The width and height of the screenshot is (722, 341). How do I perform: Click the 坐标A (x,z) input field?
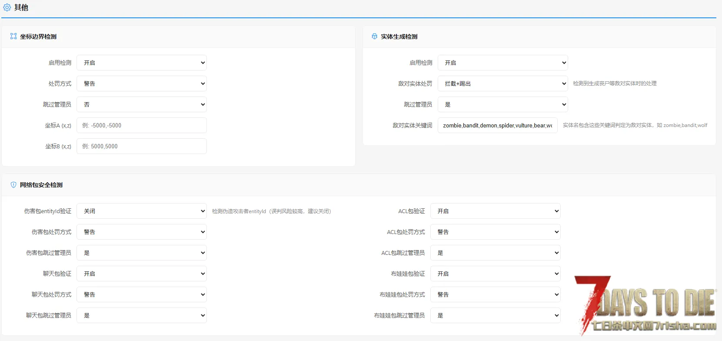pyautogui.click(x=141, y=125)
